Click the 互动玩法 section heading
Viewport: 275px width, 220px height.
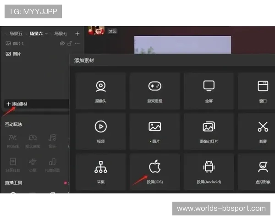tap(13, 124)
